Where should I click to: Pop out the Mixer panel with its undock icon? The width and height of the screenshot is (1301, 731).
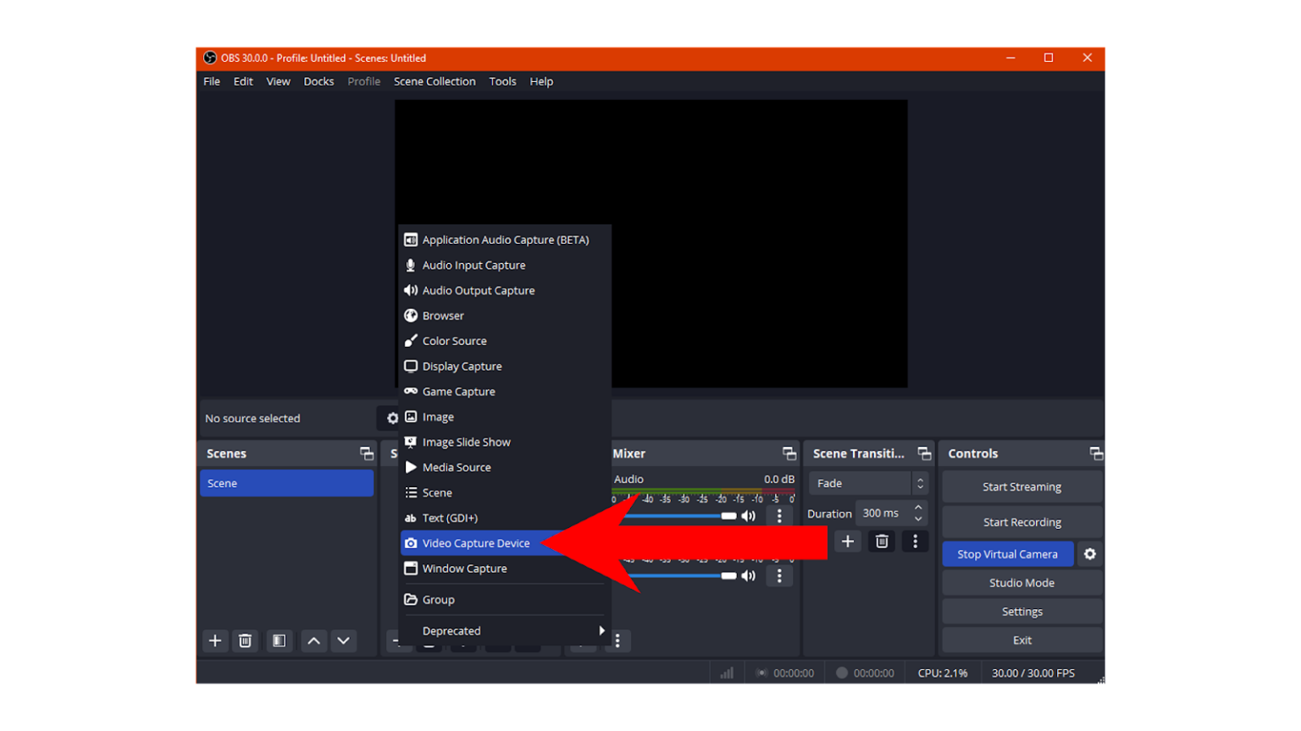pyautogui.click(x=789, y=453)
